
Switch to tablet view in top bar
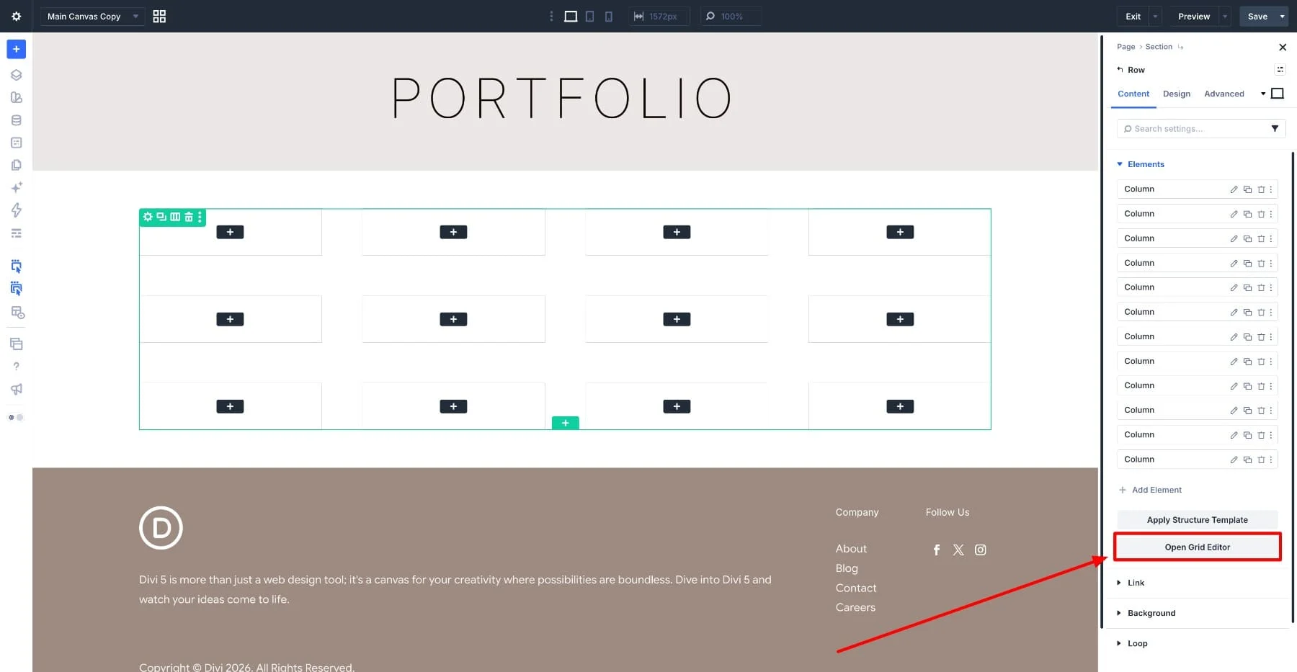(589, 16)
